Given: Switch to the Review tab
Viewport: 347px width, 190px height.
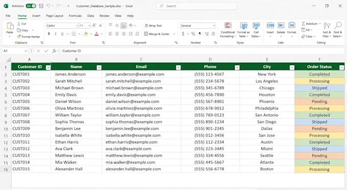Looking at the screenshot, I should pyautogui.click(x=104, y=16).
